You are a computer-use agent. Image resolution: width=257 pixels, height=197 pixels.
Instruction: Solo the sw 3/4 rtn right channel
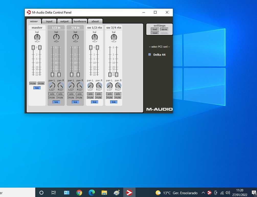118,94
